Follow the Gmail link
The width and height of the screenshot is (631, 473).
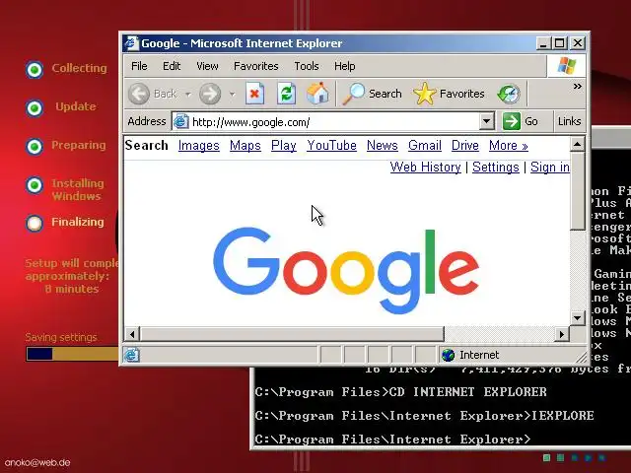pyautogui.click(x=425, y=145)
